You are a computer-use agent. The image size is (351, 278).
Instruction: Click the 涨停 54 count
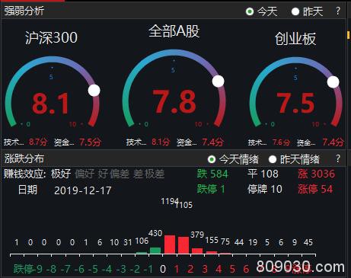(x=315, y=189)
